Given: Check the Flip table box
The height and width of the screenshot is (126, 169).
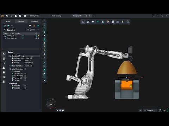Looking at the screenshot, I should point(25,80).
